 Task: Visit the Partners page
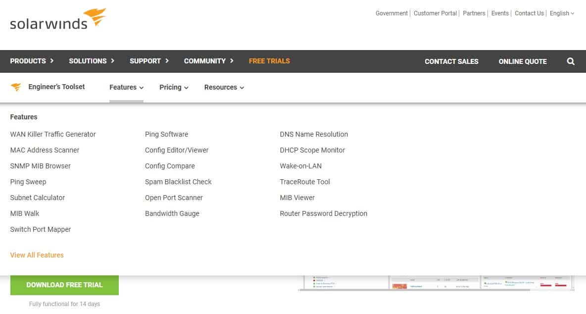coord(474,13)
